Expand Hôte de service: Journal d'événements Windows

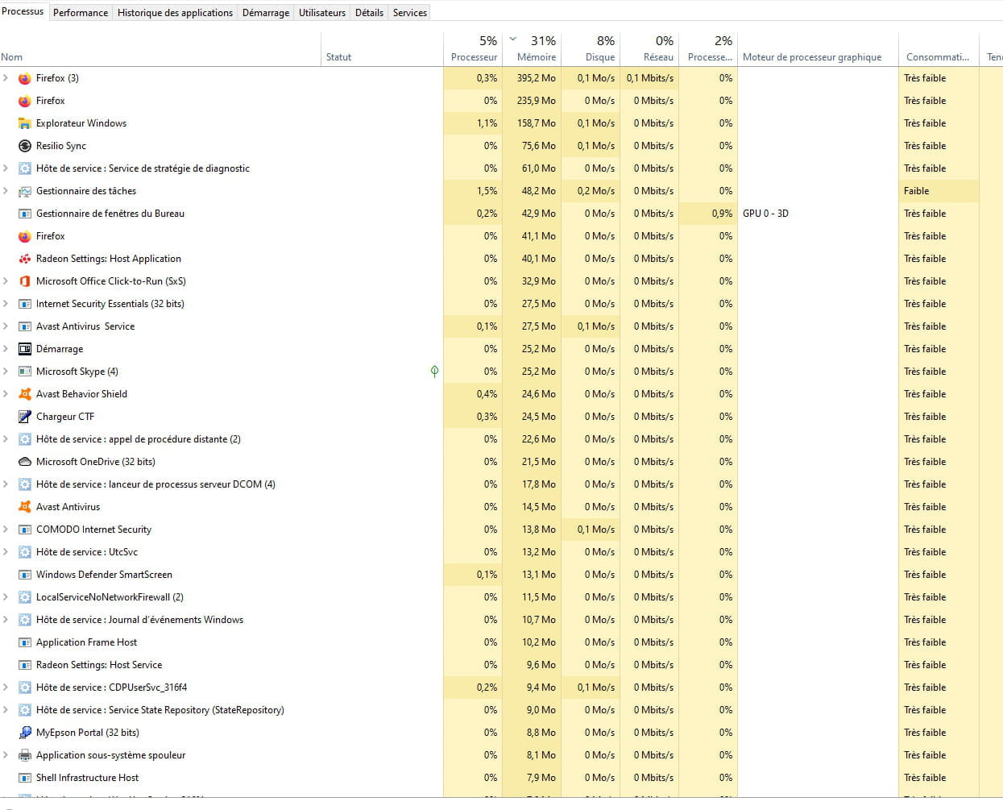click(x=6, y=620)
